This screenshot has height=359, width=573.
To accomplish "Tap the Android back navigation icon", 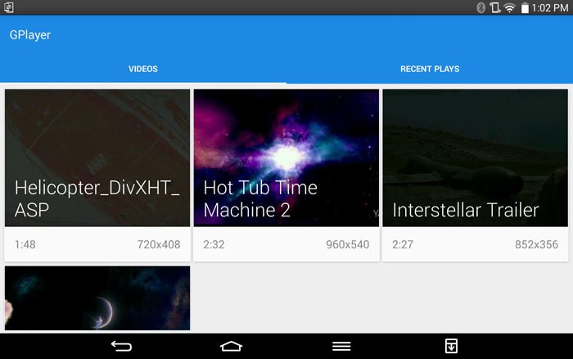I will tap(121, 346).
